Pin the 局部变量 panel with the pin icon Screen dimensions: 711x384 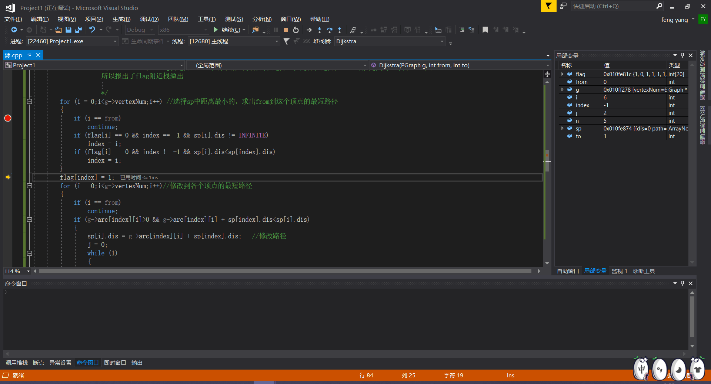click(x=682, y=55)
